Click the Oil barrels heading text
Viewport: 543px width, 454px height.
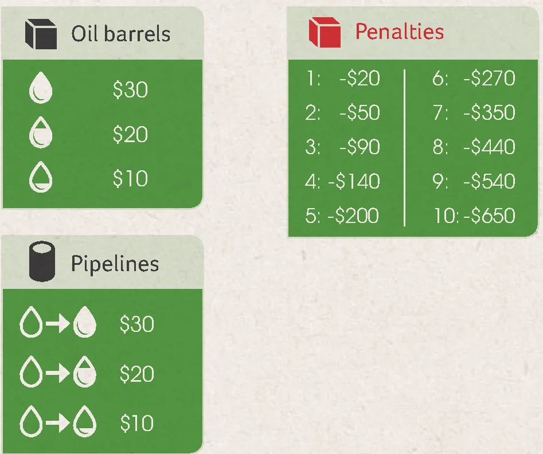[x=121, y=34]
